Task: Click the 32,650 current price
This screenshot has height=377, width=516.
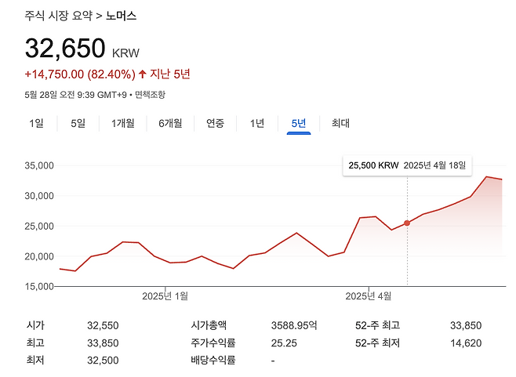Action: tap(65, 49)
